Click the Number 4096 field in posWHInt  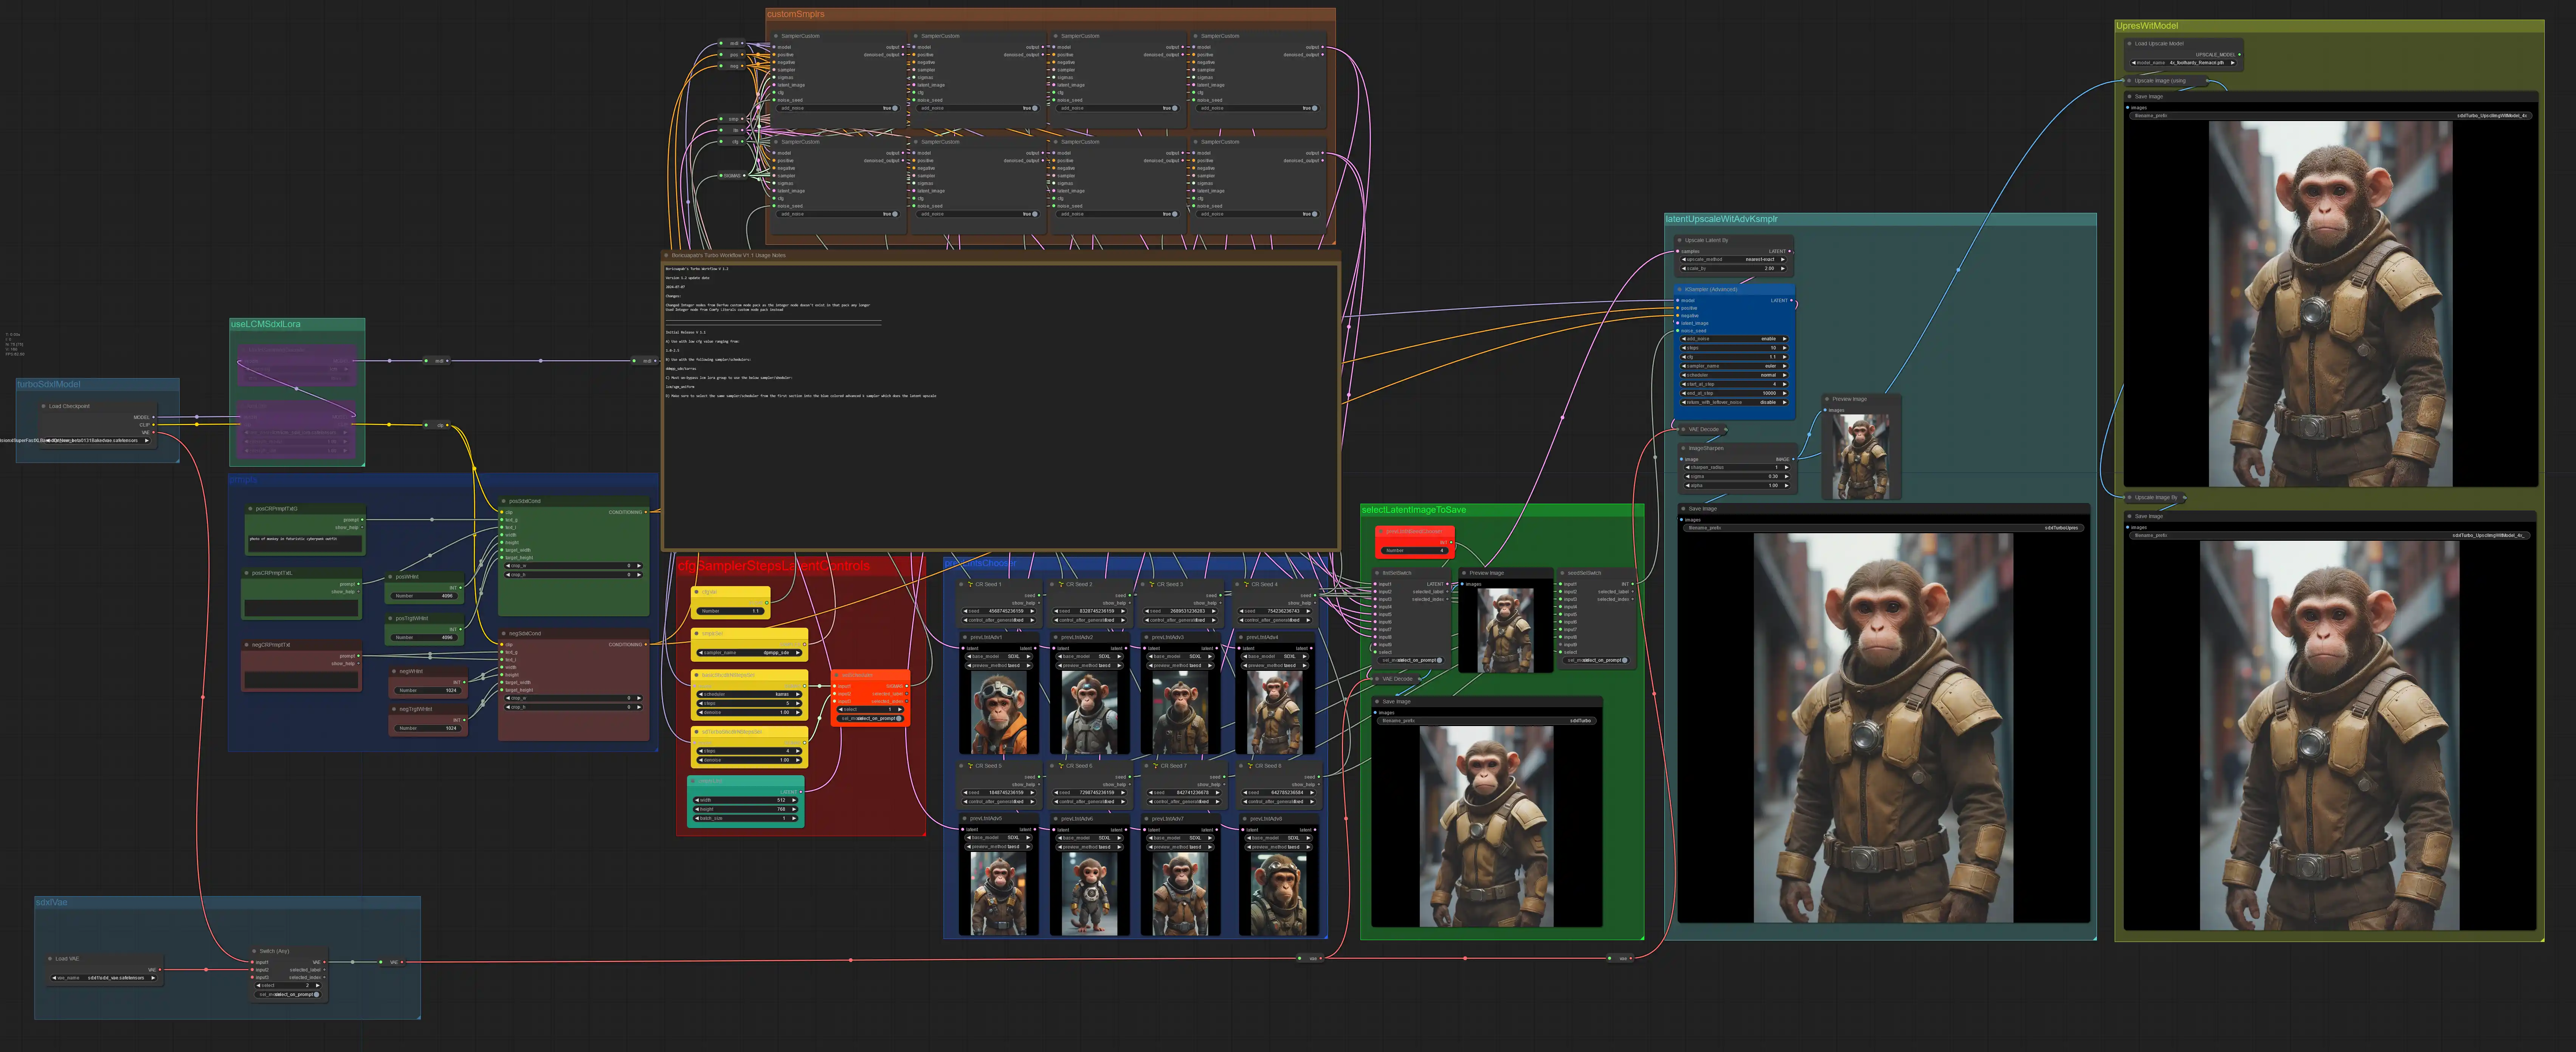coord(424,596)
